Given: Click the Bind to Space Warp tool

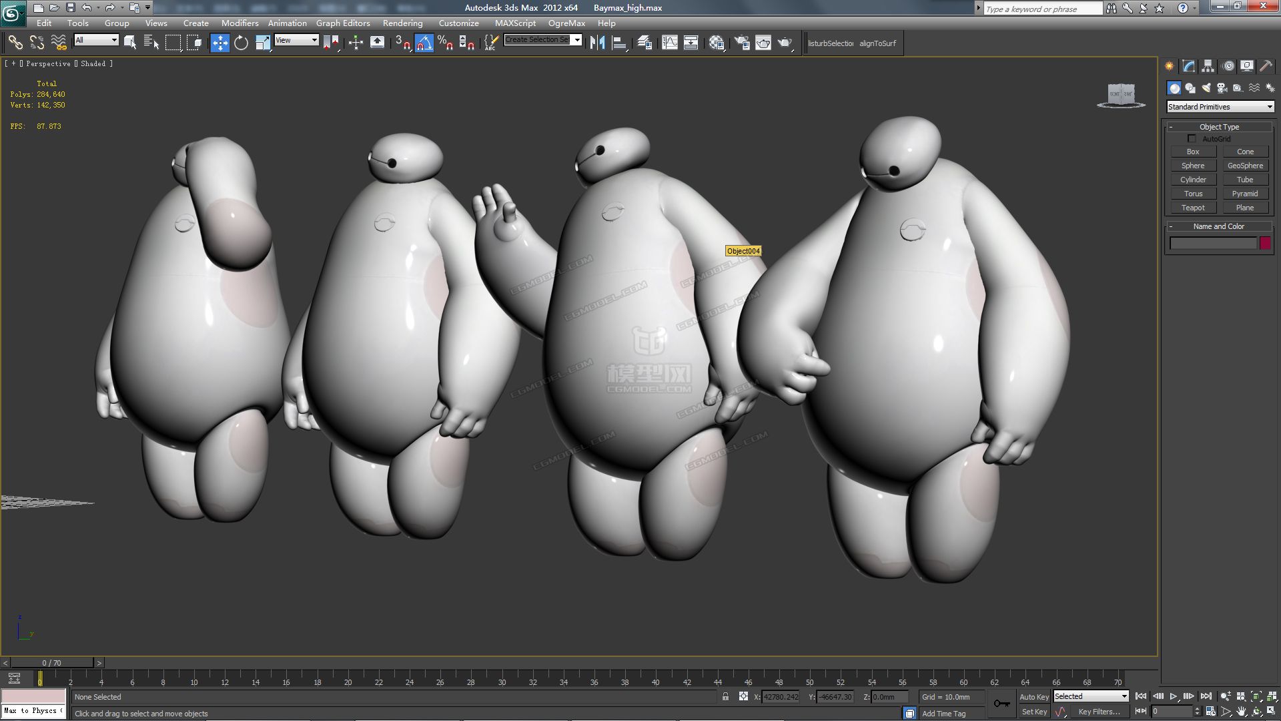Looking at the screenshot, I should (59, 43).
